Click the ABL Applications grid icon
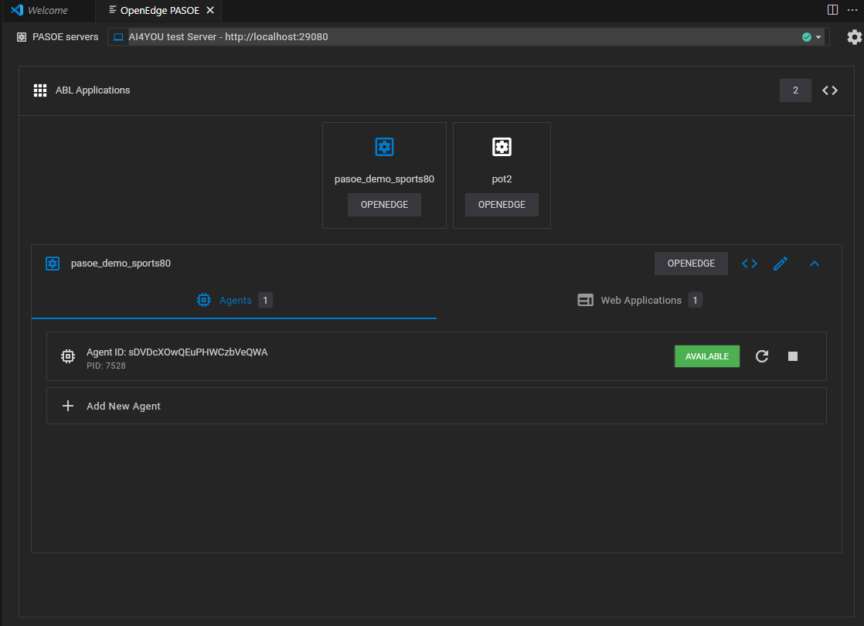Image resolution: width=864 pixels, height=626 pixels. point(40,90)
